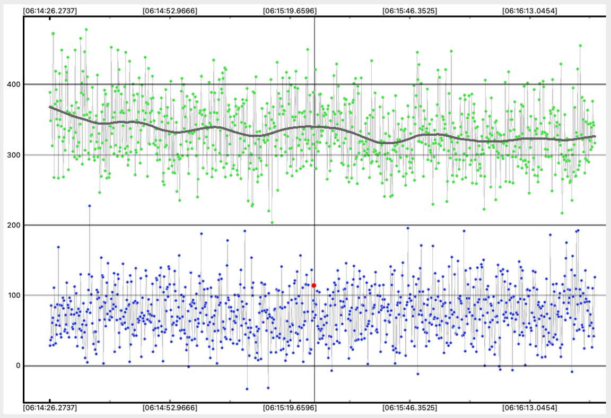This screenshot has width=611, height=418.
Task: Click bottom axis label [06:14:26.2737]
Action: (50, 408)
